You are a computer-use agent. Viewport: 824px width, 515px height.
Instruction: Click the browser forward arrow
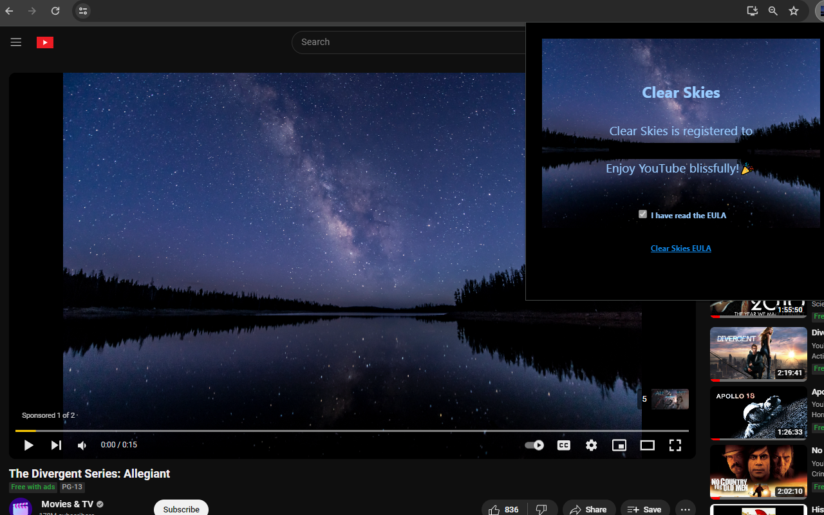coord(32,11)
